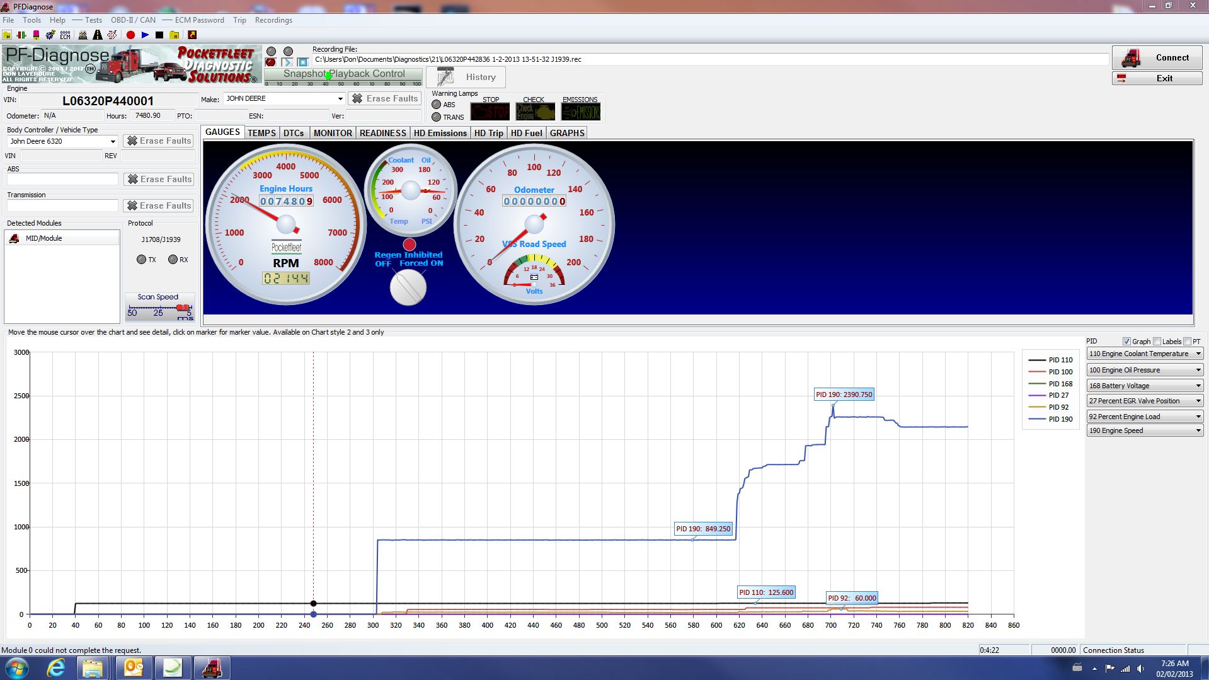Enable the Labels checkbox

(x=1157, y=342)
